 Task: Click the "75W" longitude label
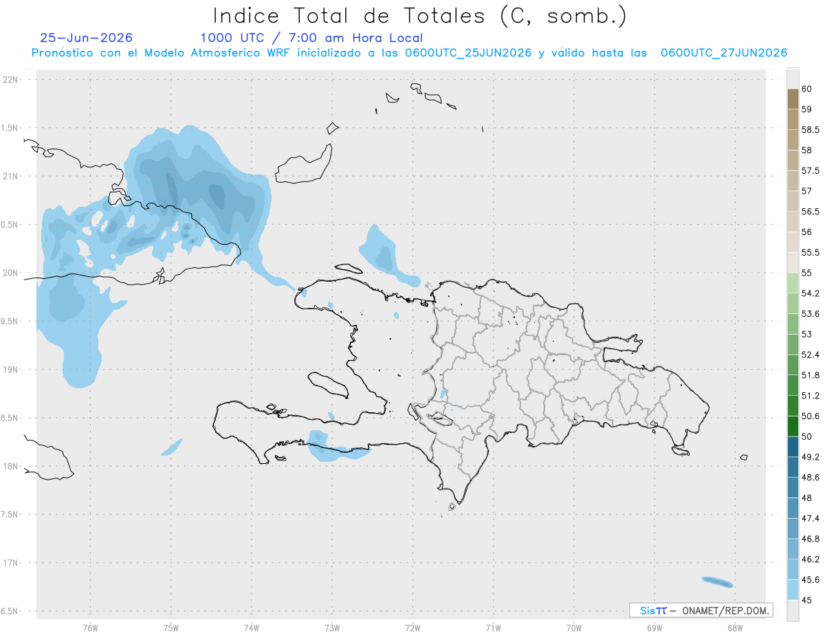[171, 628]
